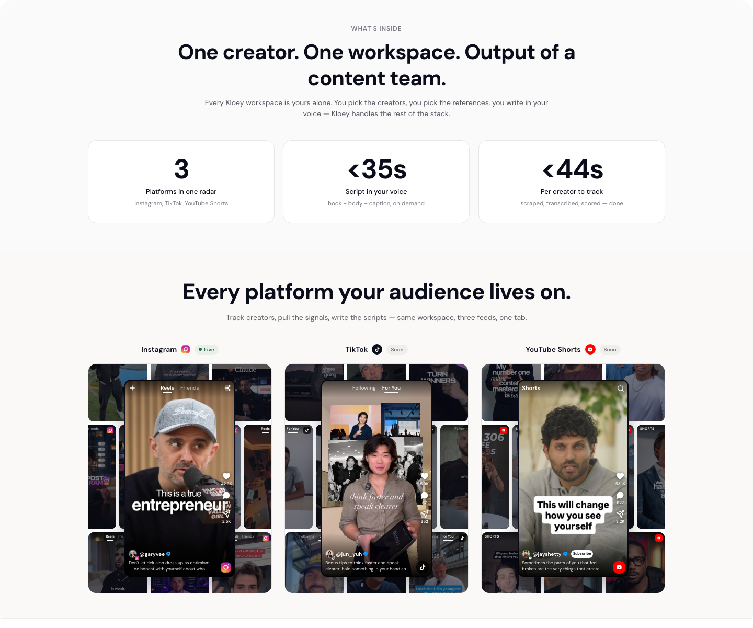Click "scraped, transcribed, scored — done" text

point(572,203)
